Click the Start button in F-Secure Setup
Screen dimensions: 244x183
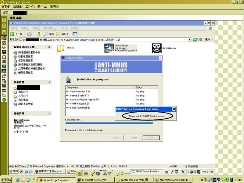pyautogui.click(x=151, y=138)
